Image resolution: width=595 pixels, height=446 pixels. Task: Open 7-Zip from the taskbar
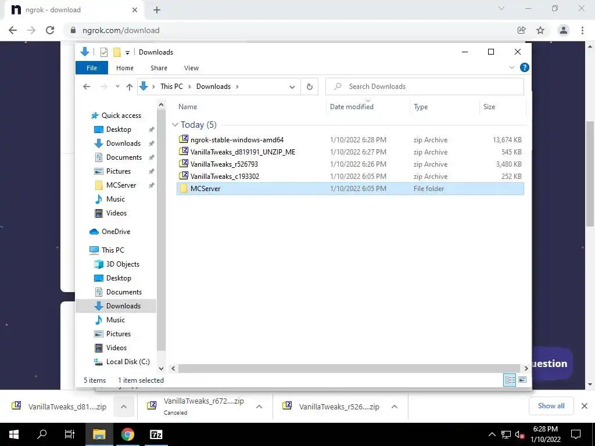(x=156, y=434)
